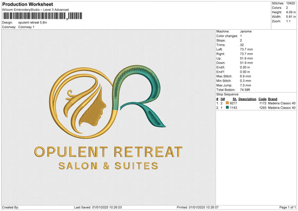The width and height of the screenshot is (298, 211).
Task: Select thread code 1172 in stop sequence
Action: [263, 103]
